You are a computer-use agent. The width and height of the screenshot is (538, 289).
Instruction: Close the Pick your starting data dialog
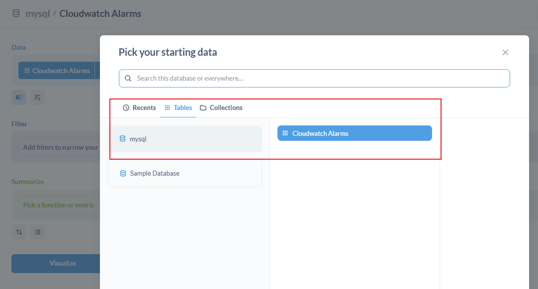pyautogui.click(x=505, y=52)
